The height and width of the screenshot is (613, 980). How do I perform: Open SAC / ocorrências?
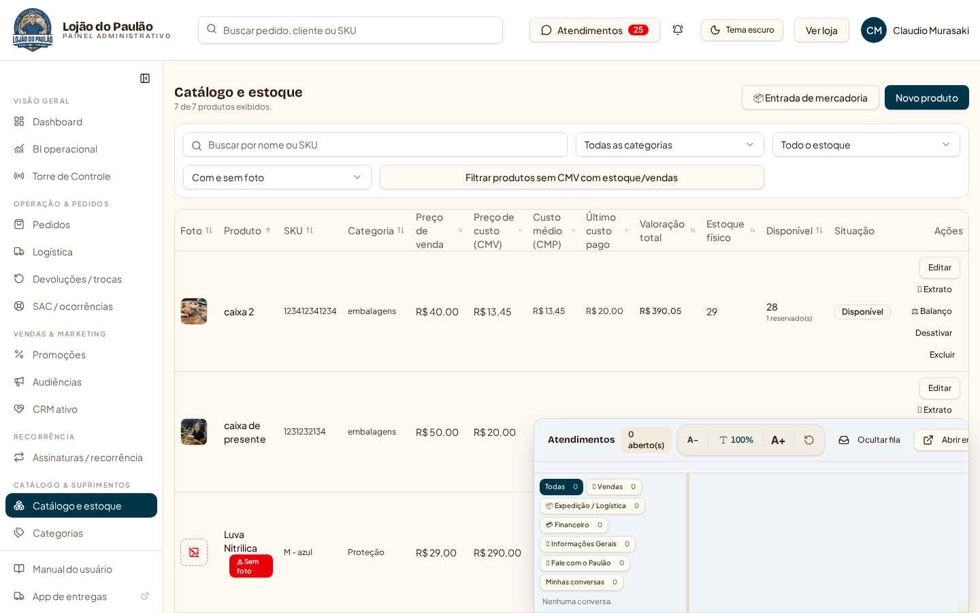[81, 306]
